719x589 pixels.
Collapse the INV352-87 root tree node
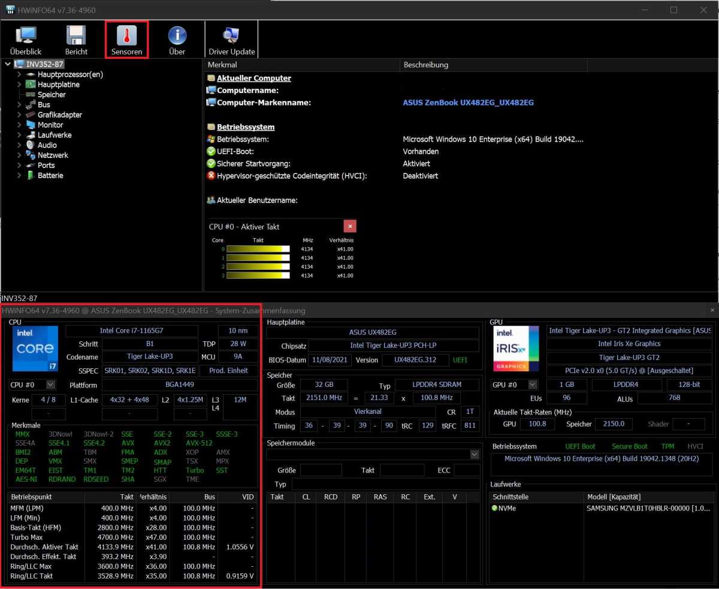(7, 64)
